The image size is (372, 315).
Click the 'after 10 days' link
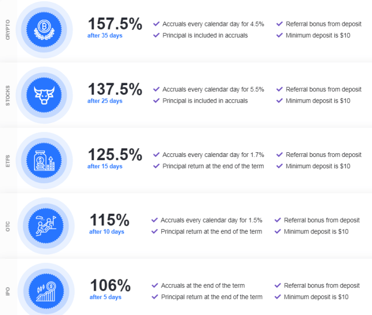[106, 232]
